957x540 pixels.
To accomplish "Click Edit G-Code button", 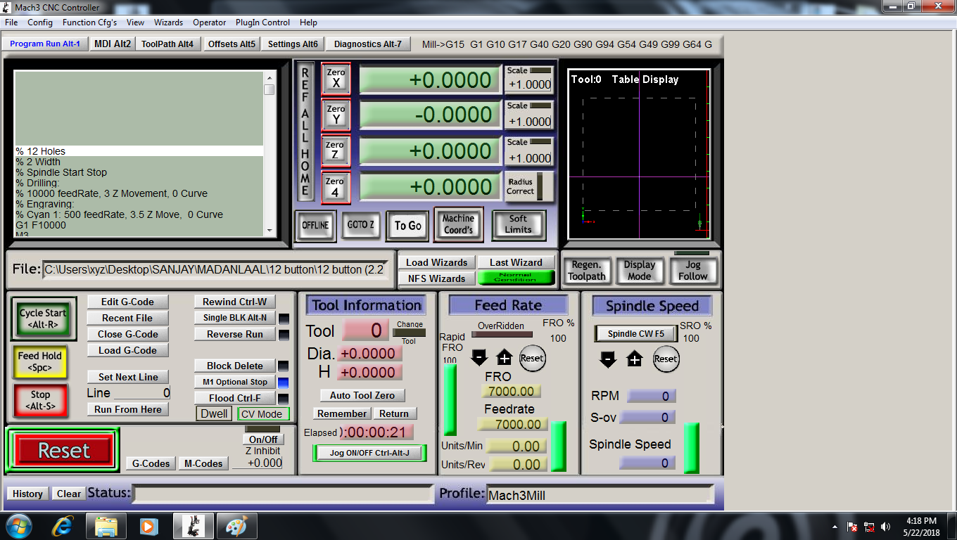I will tap(127, 302).
